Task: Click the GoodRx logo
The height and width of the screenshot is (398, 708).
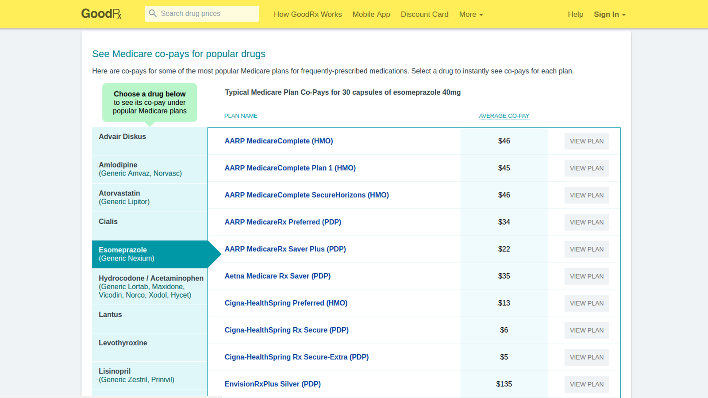Action: (x=101, y=14)
